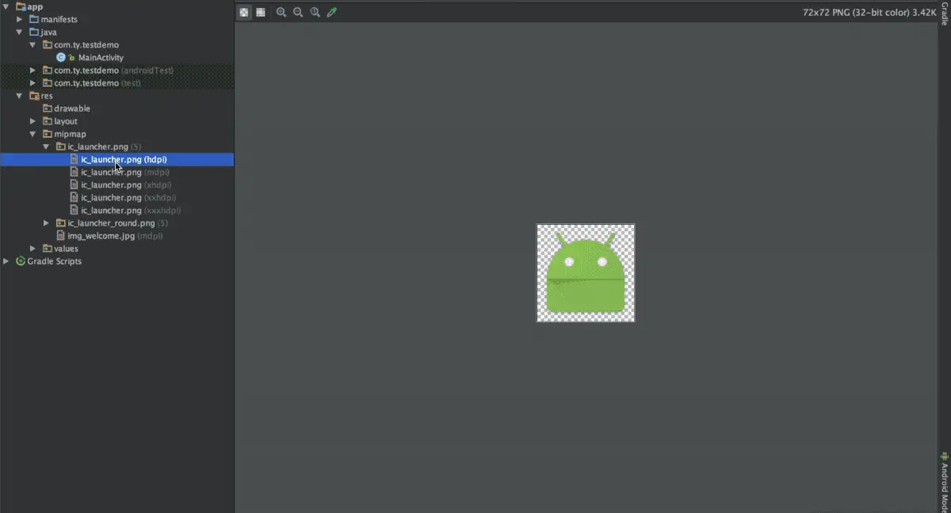Expand the Gradle Scripts node

(6, 261)
